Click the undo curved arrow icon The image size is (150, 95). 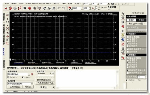[59, 8]
